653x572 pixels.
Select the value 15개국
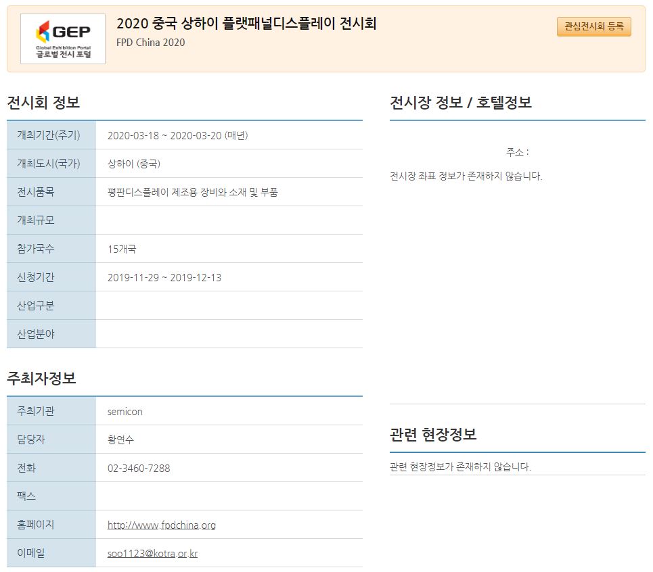(x=122, y=249)
